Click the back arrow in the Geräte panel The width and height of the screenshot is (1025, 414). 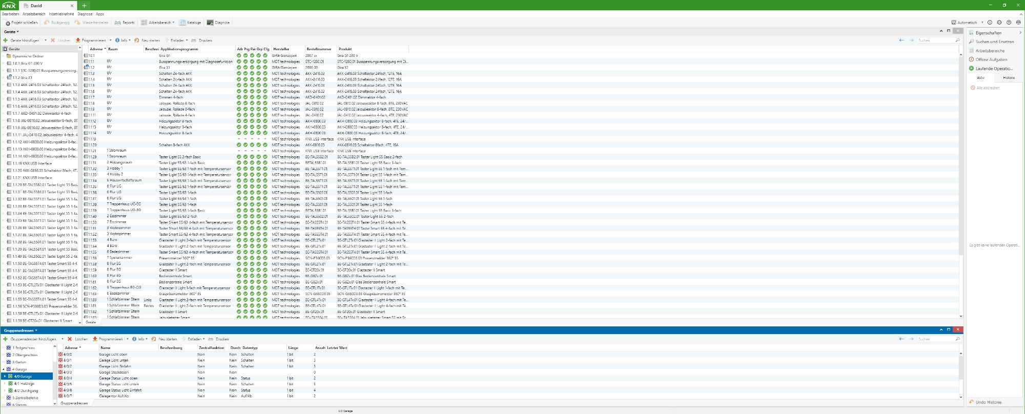point(901,40)
